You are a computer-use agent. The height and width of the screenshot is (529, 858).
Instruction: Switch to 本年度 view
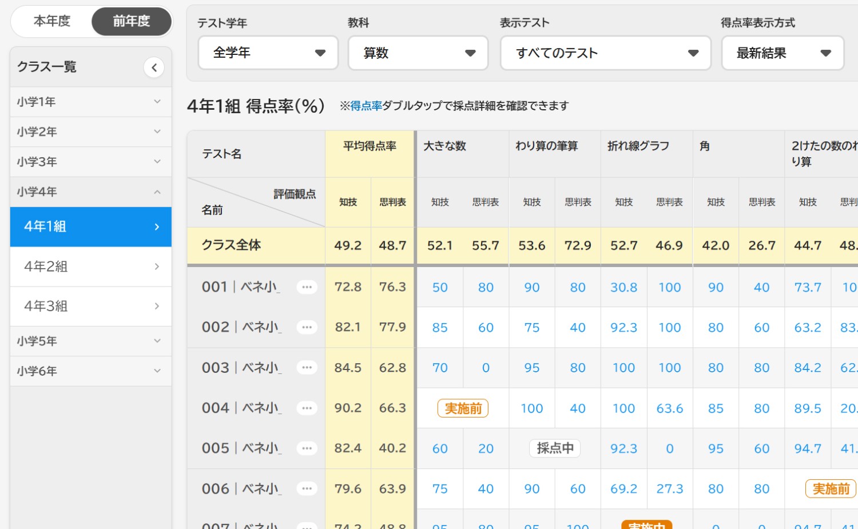pos(52,21)
